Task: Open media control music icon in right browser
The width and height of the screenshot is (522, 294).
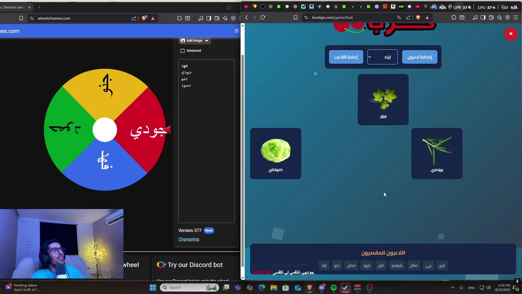Action: click(x=475, y=18)
